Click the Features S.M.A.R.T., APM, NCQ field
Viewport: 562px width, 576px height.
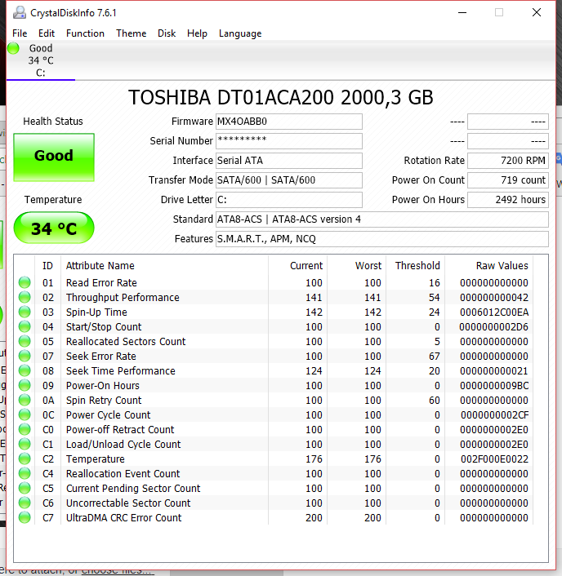pos(382,239)
